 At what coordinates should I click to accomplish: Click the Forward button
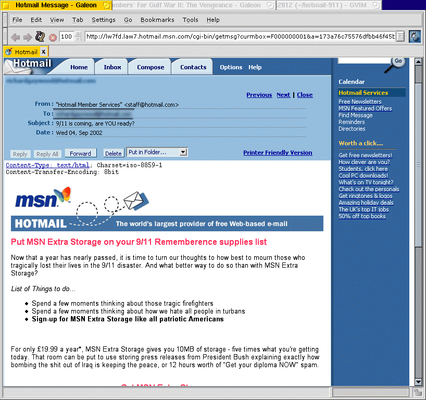(x=80, y=154)
